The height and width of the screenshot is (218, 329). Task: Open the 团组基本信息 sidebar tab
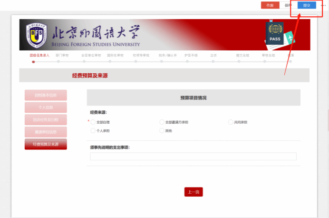click(46, 95)
